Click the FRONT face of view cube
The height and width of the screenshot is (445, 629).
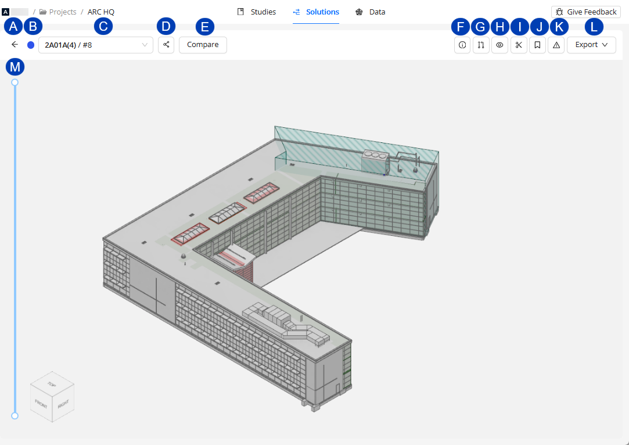(41, 403)
